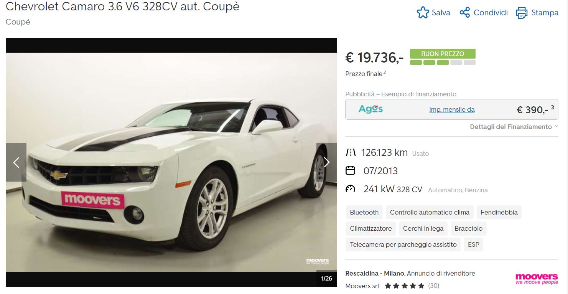Open the Camaro main photo
This screenshot has height=294, width=568.
coord(171,162)
